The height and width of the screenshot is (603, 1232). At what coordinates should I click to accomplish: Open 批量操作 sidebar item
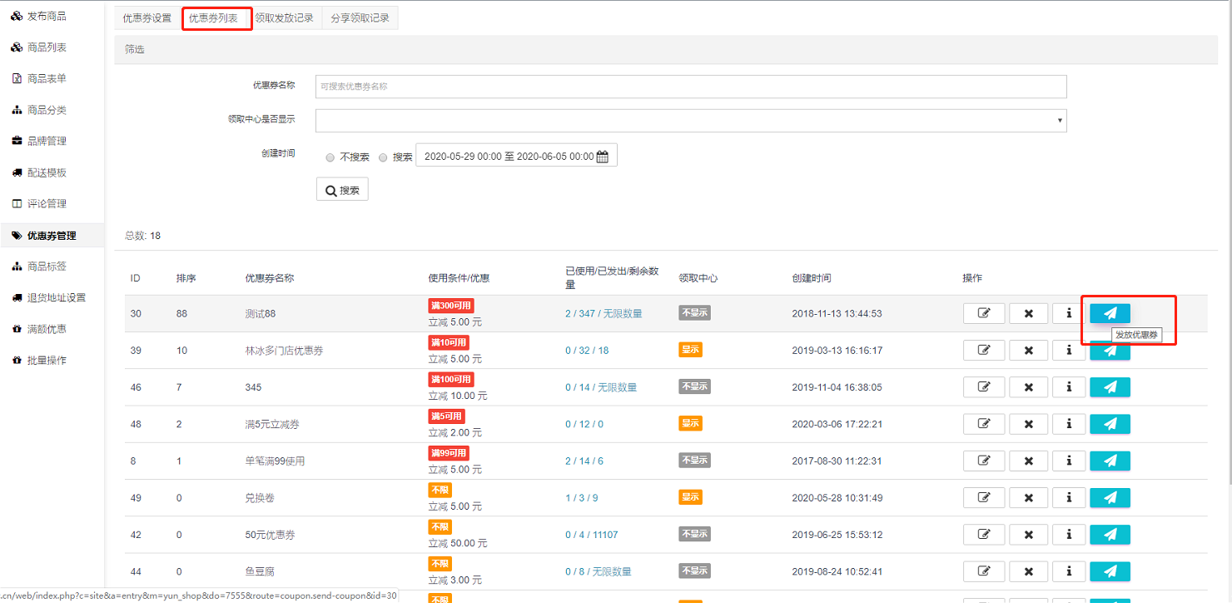point(47,360)
